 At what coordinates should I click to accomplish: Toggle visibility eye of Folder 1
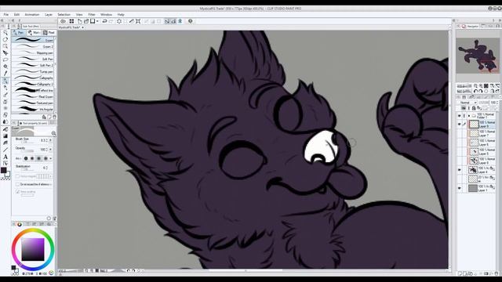point(460,116)
